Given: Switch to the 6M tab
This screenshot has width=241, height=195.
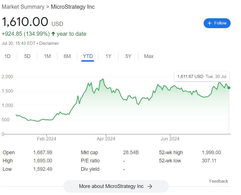Looking at the screenshot, I should (x=67, y=56).
